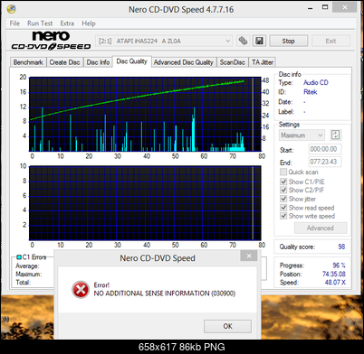Click the Progress value 96 %

pos(339,265)
